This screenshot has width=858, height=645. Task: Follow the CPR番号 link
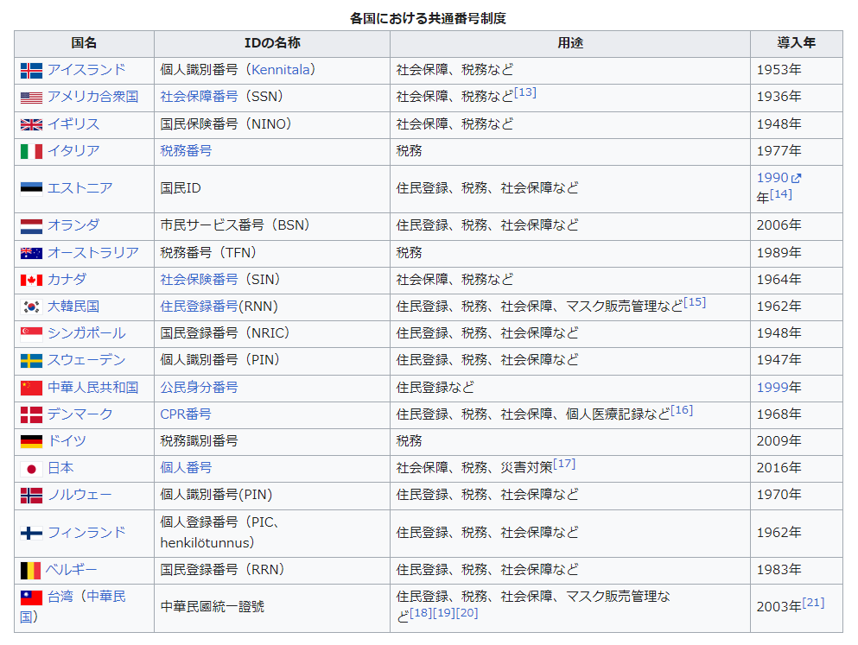[x=186, y=414]
